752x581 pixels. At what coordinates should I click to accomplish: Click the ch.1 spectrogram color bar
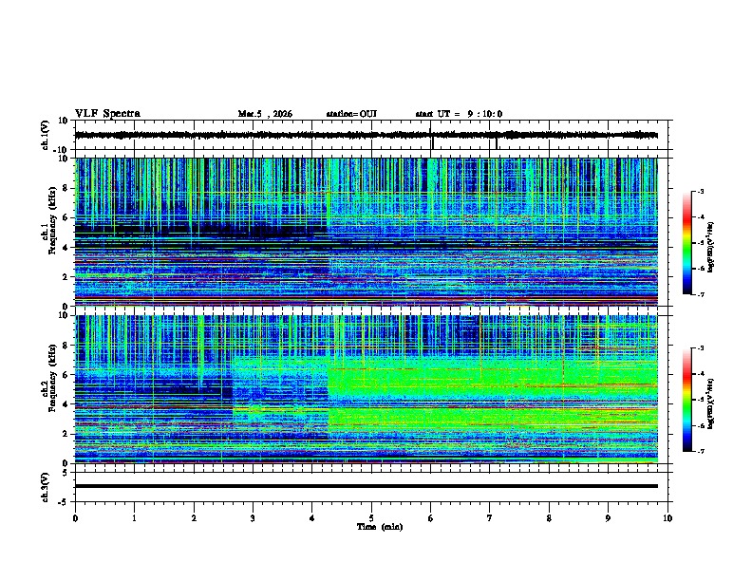(x=687, y=243)
